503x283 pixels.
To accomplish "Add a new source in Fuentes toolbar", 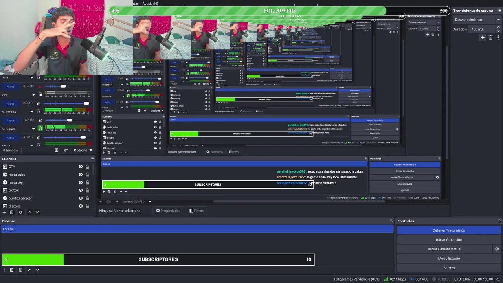I will tap(4, 212).
